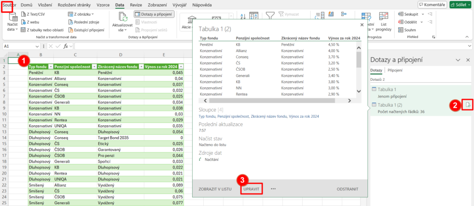474x206 pixels.
Task: Switch to the Připojení tab in pane
Action: (x=395, y=70)
